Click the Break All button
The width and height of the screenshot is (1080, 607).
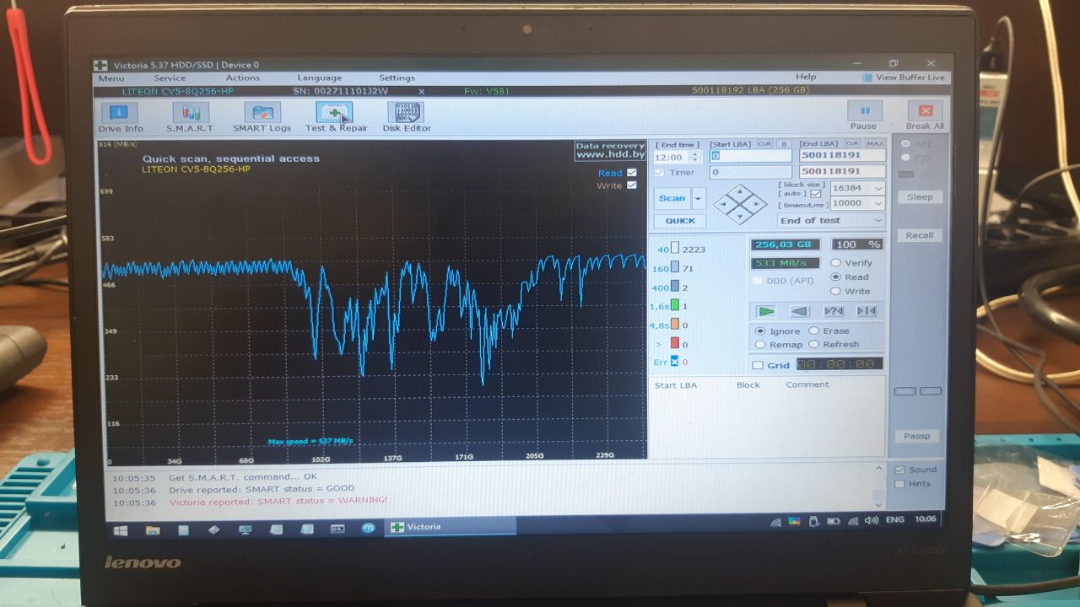[925, 115]
